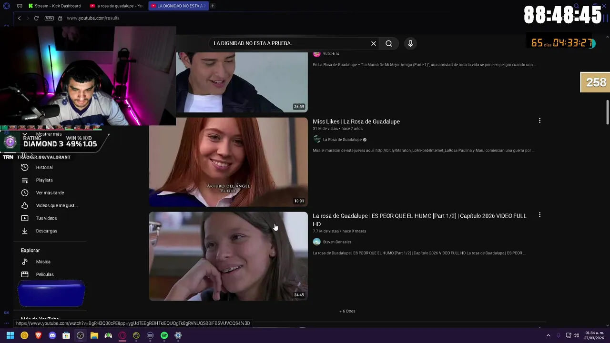Image resolution: width=610 pixels, height=343 pixels.
Task: Open Opera GX from the taskbar
Action: pyautogui.click(x=122, y=335)
